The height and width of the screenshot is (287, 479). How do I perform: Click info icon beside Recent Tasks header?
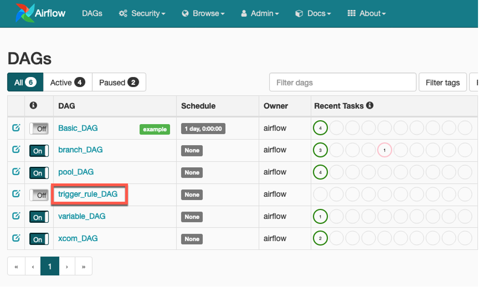[370, 105]
